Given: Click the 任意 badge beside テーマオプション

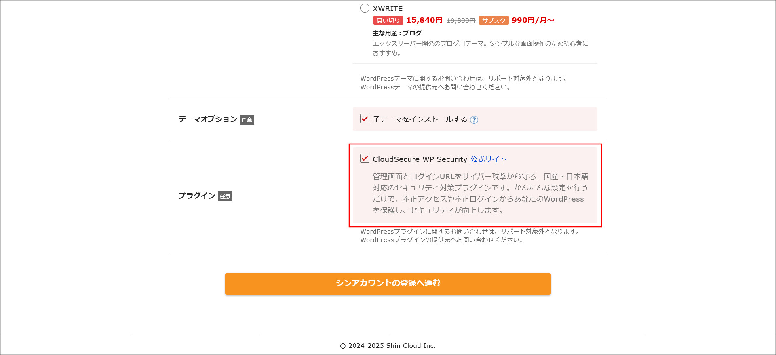Looking at the screenshot, I should [x=247, y=120].
